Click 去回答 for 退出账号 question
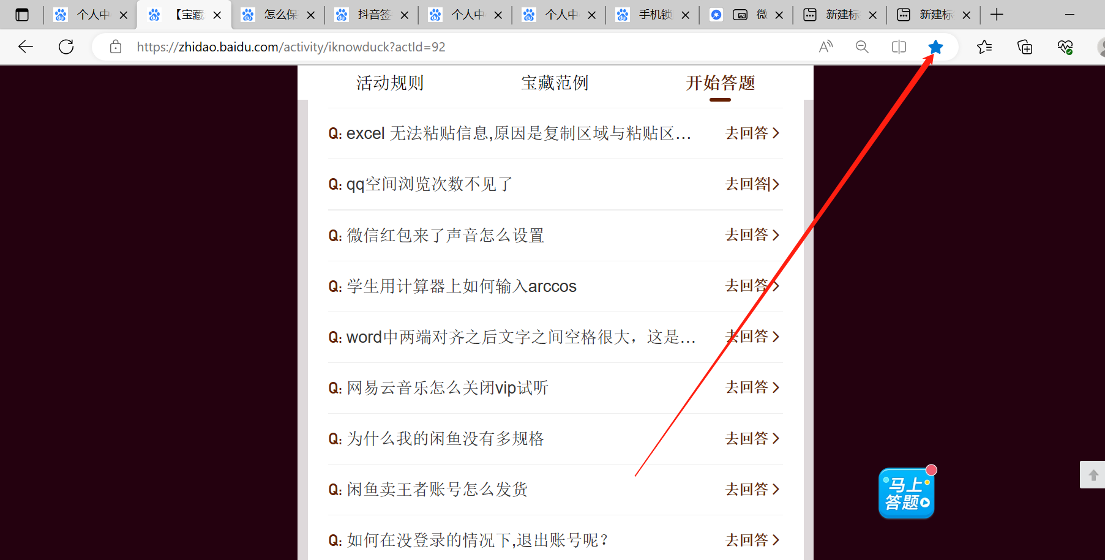The height and width of the screenshot is (560, 1105). [752, 540]
